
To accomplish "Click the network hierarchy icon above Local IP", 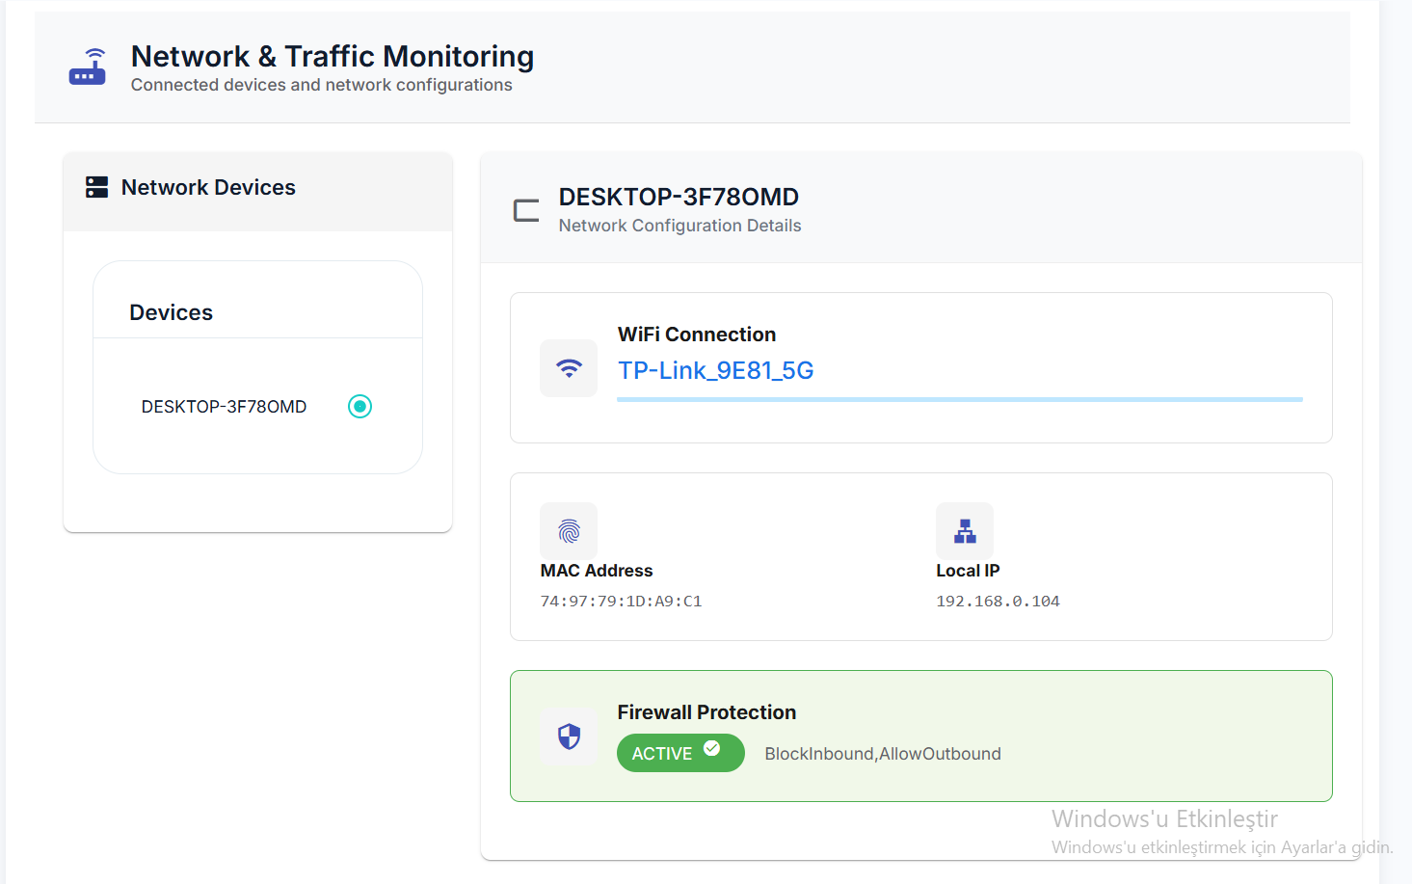I will pyautogui.click(x=965, y=530).
